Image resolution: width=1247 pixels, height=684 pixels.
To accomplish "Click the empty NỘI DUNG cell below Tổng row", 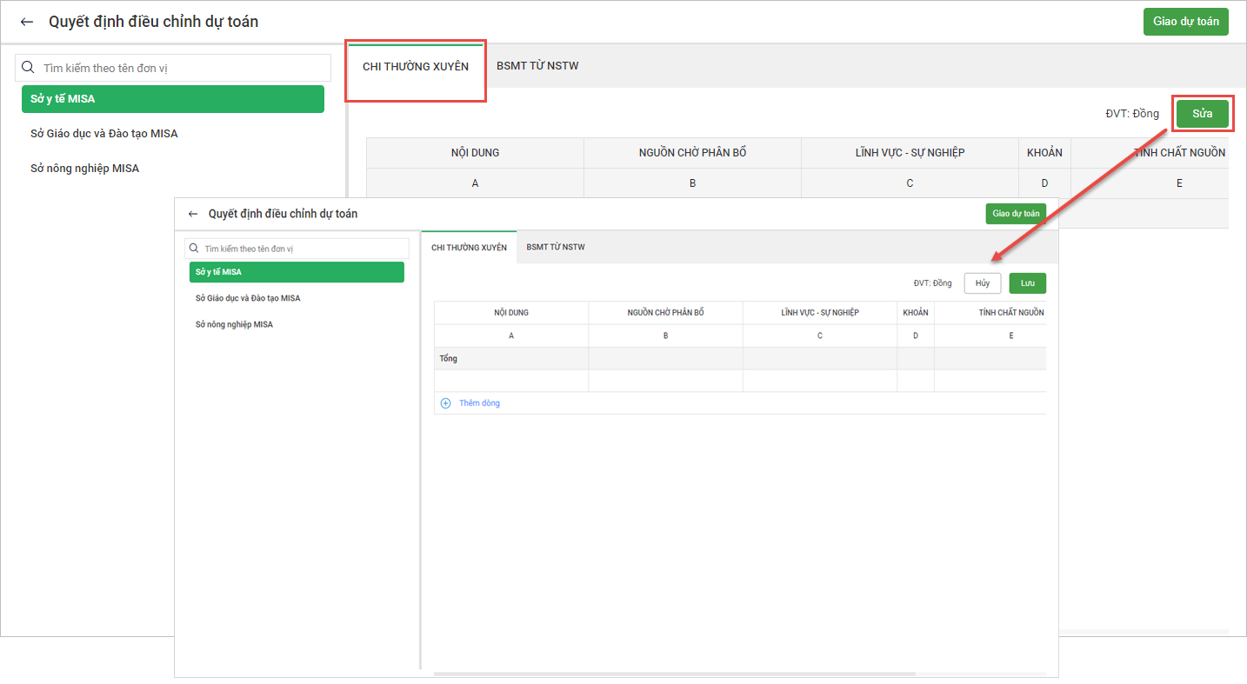I will point(511,381).
